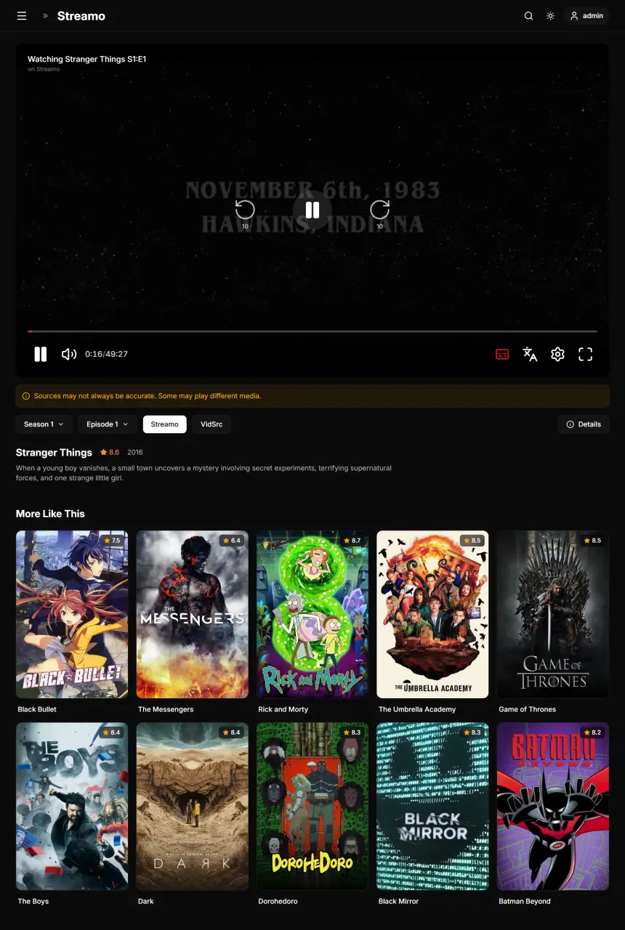The height and width of the screenshot is (930, 625).
Task: Click The Messengers title text
Action: pyautogui.click(x=166, y=709)
